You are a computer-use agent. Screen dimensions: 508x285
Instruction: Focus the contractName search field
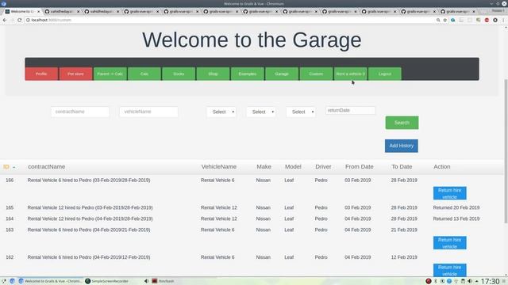coord(80,112)
